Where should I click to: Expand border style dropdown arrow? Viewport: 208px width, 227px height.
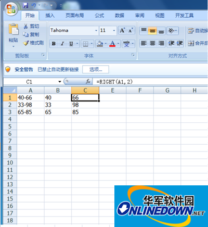point(92,44)
